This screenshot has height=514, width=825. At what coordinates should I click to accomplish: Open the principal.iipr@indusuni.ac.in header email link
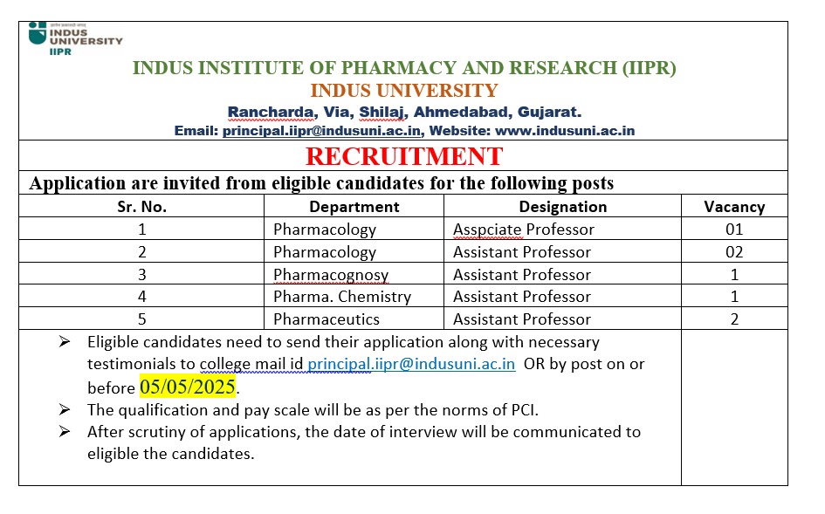point(321,131)
